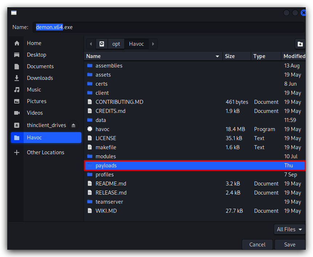313x257 pixels.
Task: Go forward with the right path arrow
Action: click(153, 44)
